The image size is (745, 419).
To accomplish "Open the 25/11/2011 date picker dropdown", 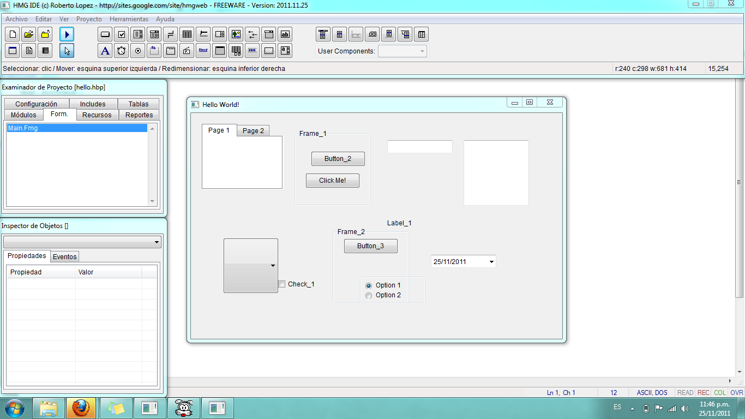I will [x=491, y=261].
